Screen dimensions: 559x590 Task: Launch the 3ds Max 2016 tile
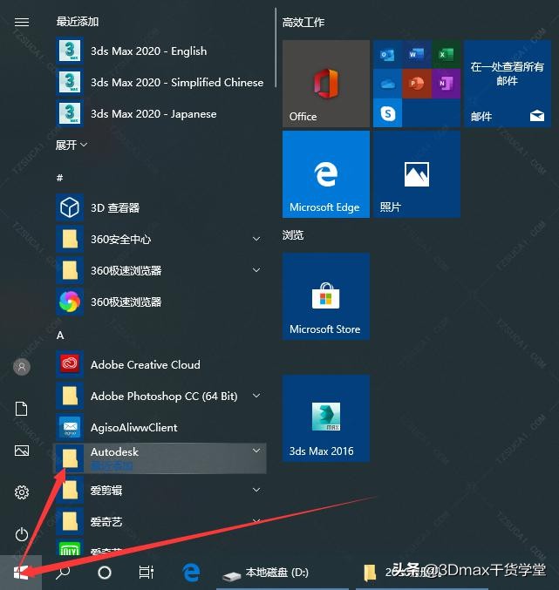325,418
